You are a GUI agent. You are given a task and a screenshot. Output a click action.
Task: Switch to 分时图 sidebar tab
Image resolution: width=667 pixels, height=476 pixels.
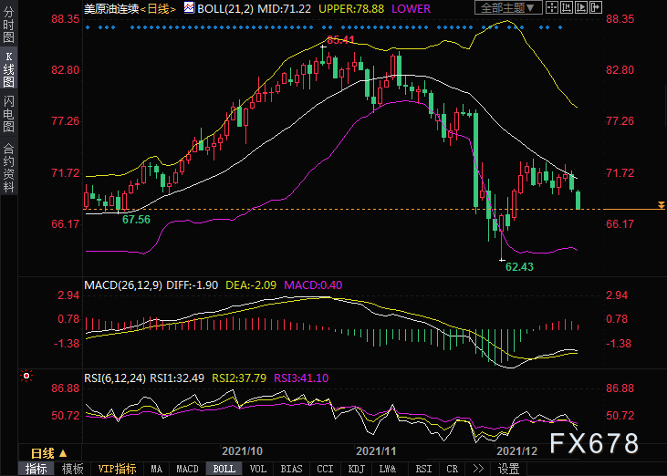[x=8, y=25]
